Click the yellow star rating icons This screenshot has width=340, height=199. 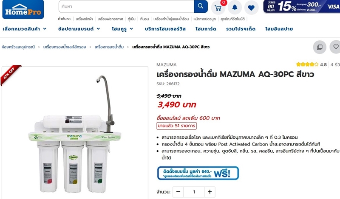(x=307, y=64)
